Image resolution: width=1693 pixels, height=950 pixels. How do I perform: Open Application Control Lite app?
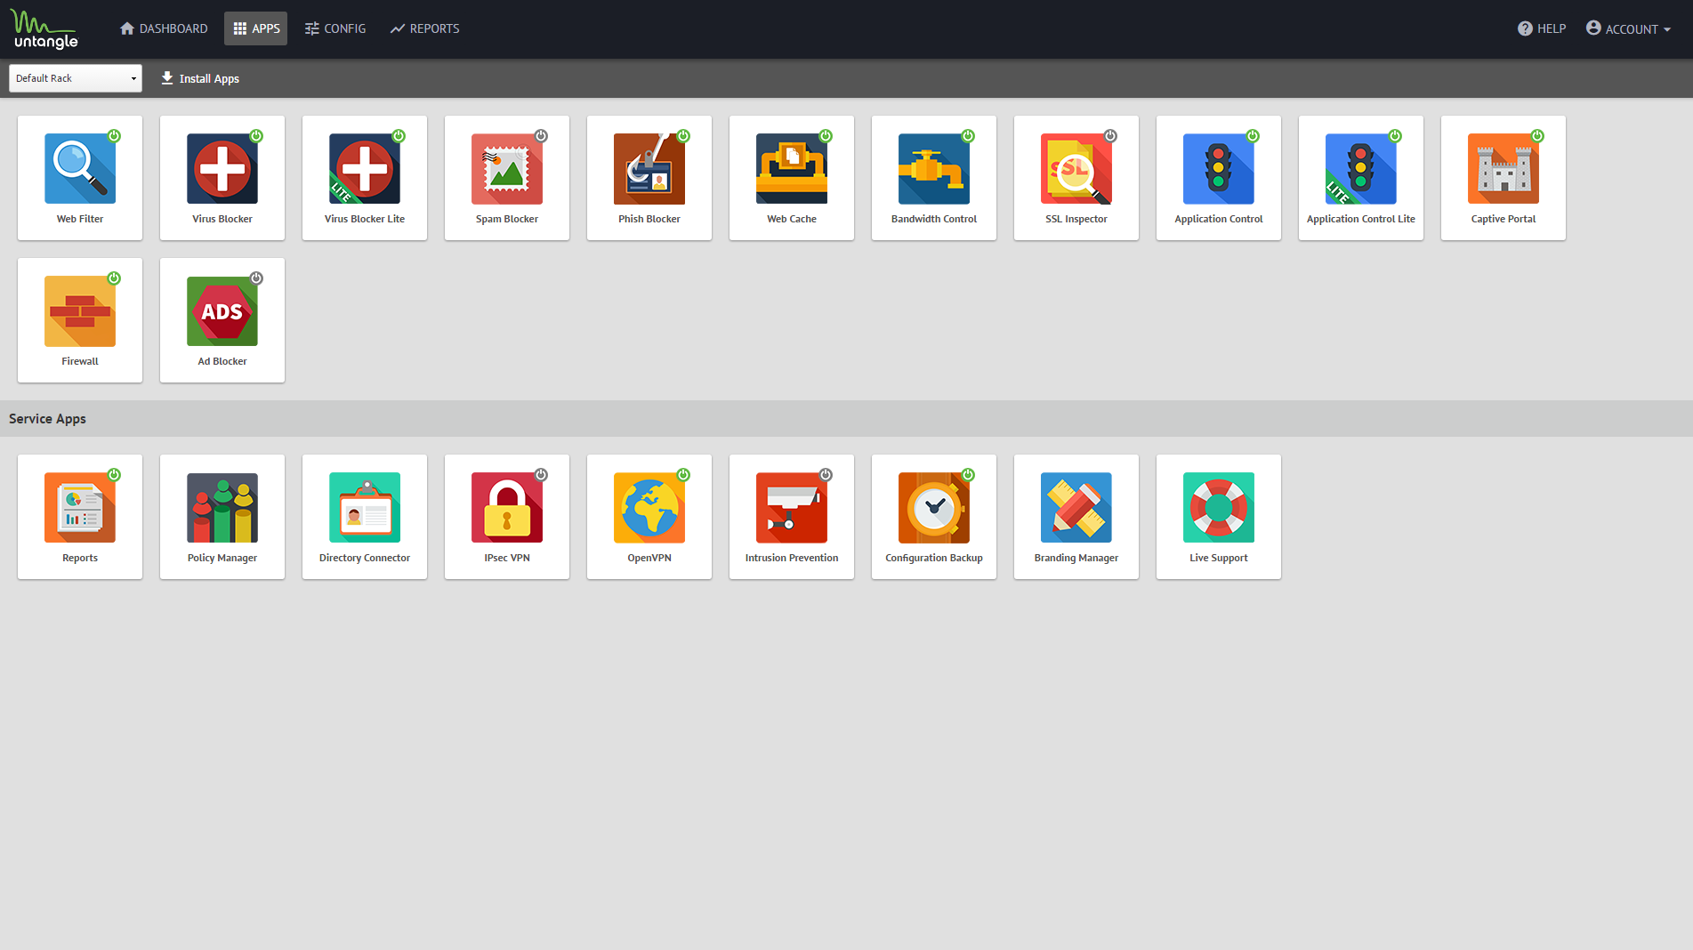[x=1361, y=178]
